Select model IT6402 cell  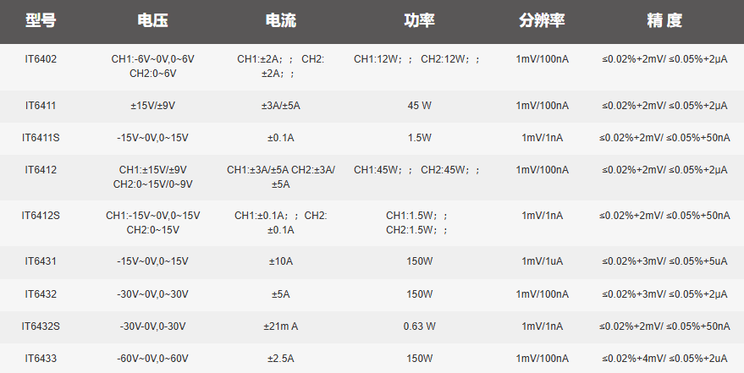pos(41,59)
